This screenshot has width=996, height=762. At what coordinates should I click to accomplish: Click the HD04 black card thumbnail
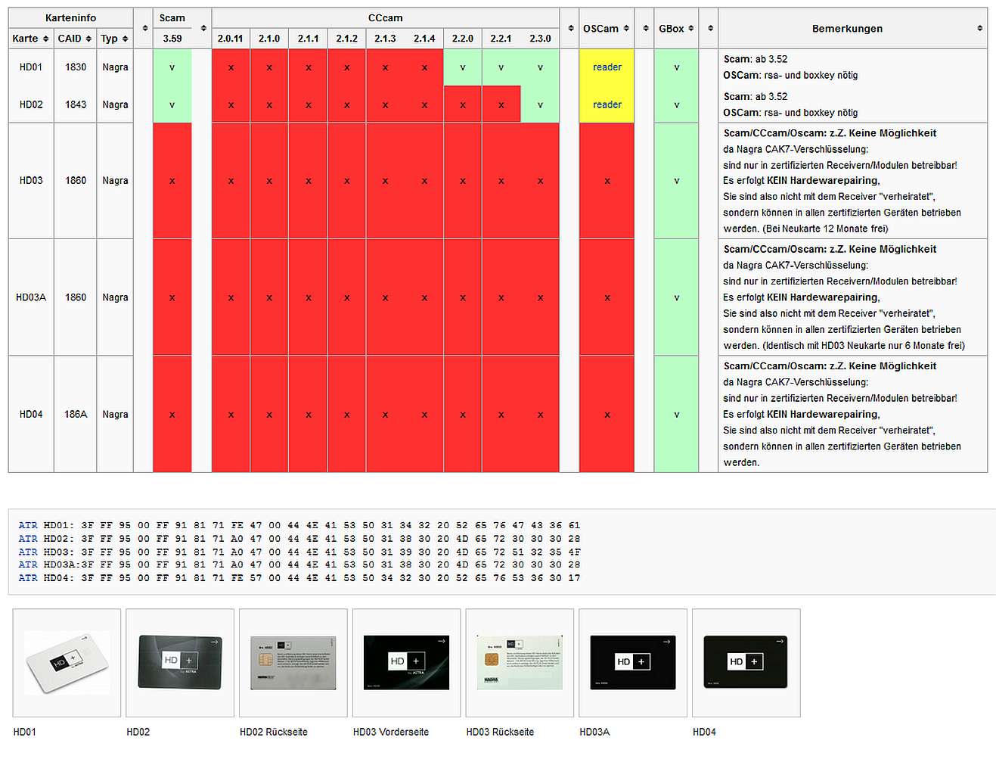point(746,662)
